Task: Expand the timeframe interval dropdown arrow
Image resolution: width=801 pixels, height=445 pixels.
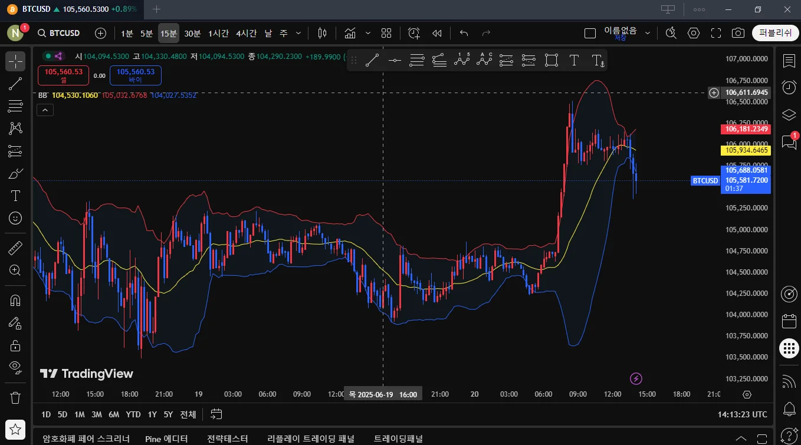Action: point(298,33)
